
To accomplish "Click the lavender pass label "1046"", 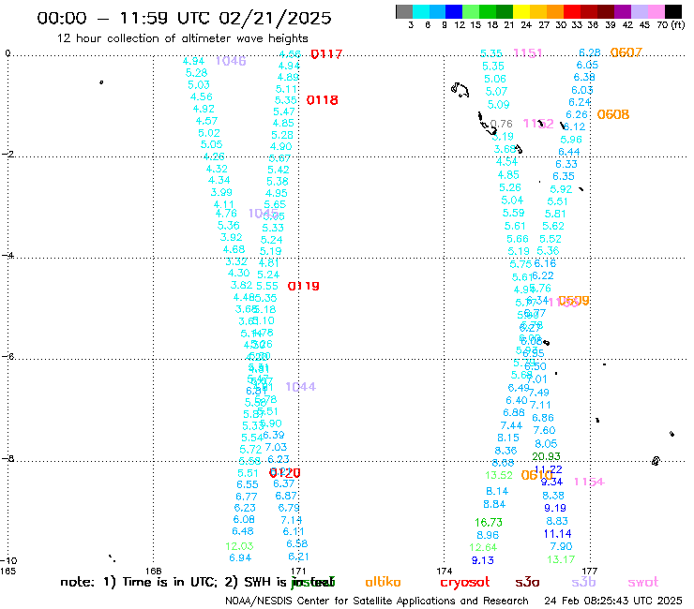I will click(231, 61).
